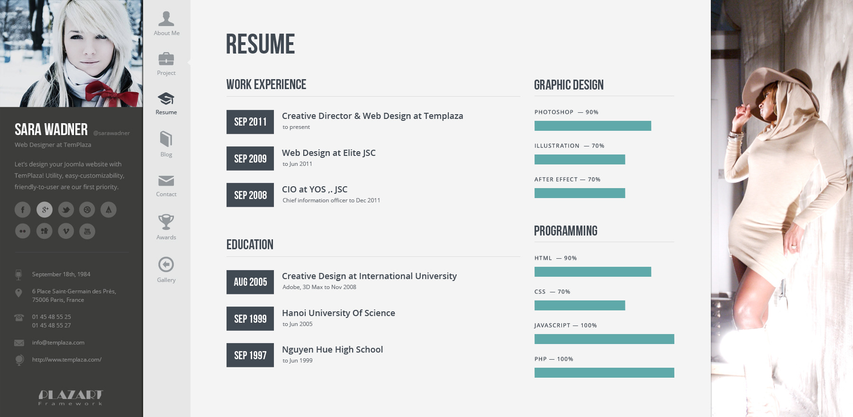Click the info@templaza.com email link

58,343
